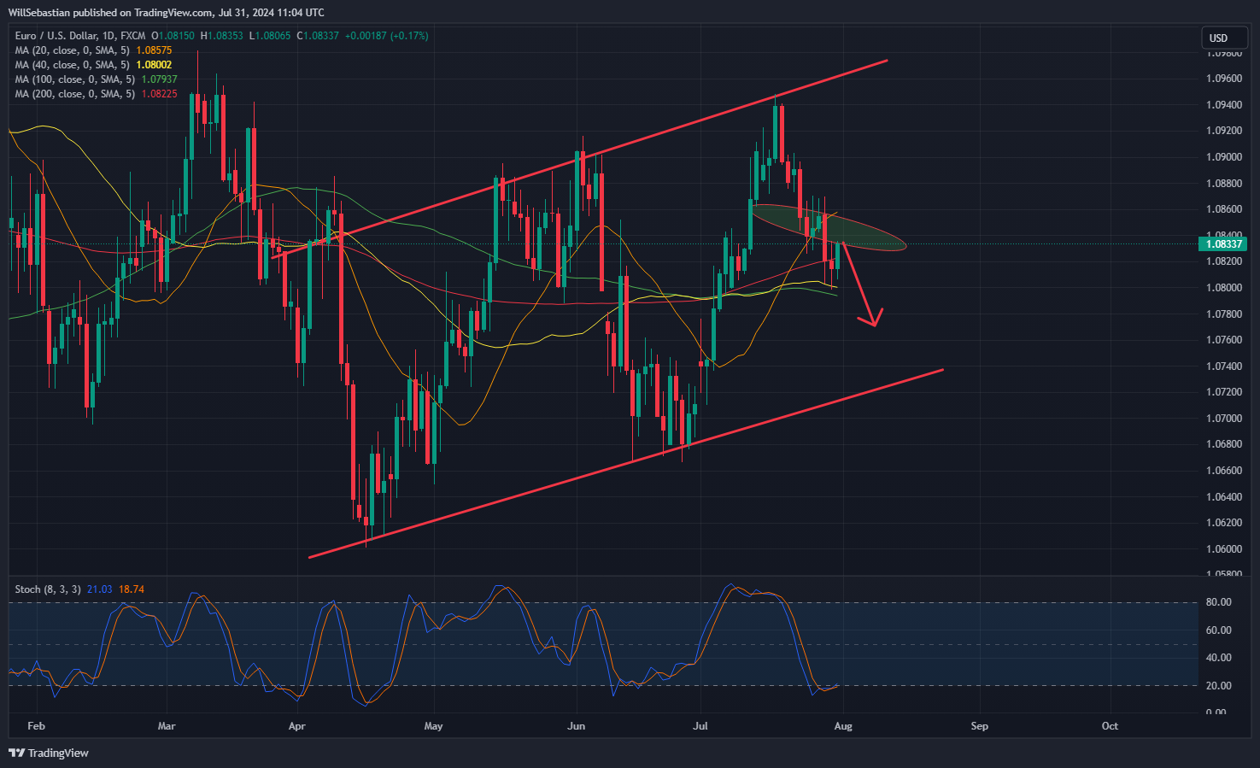Click the MA 100 value 1.07937
Screen dimensions: 1260x768
point(159,79)
